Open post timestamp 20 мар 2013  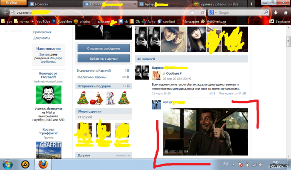tap(177, 79)
